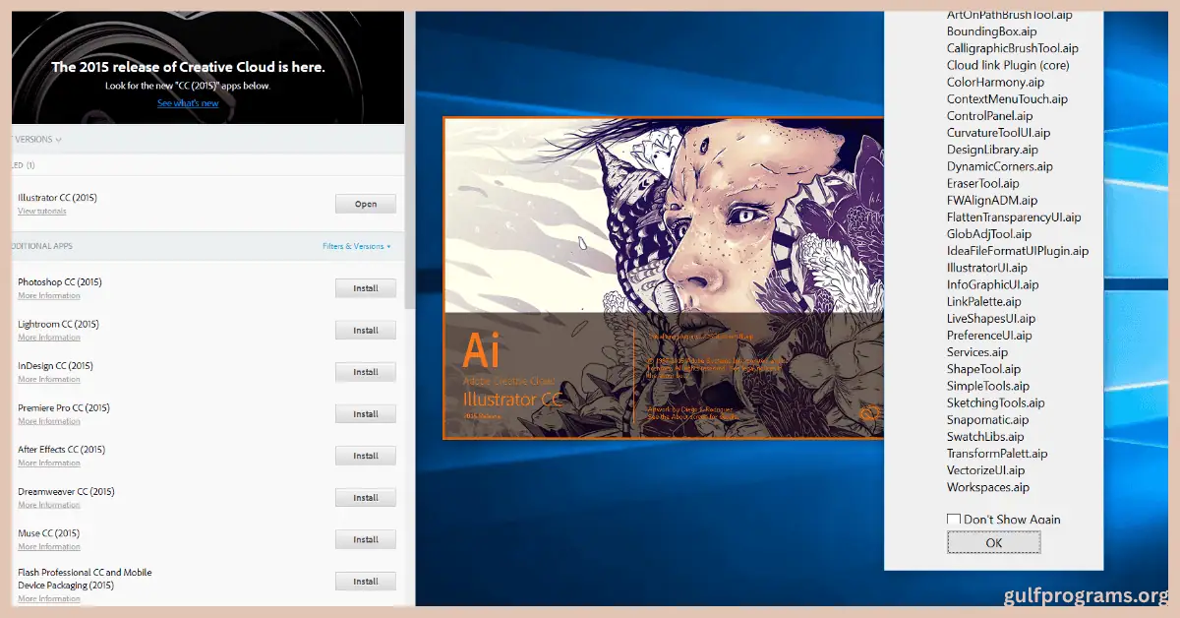
Task: Install InDesign CC (2015)
Action: point(365,371)
